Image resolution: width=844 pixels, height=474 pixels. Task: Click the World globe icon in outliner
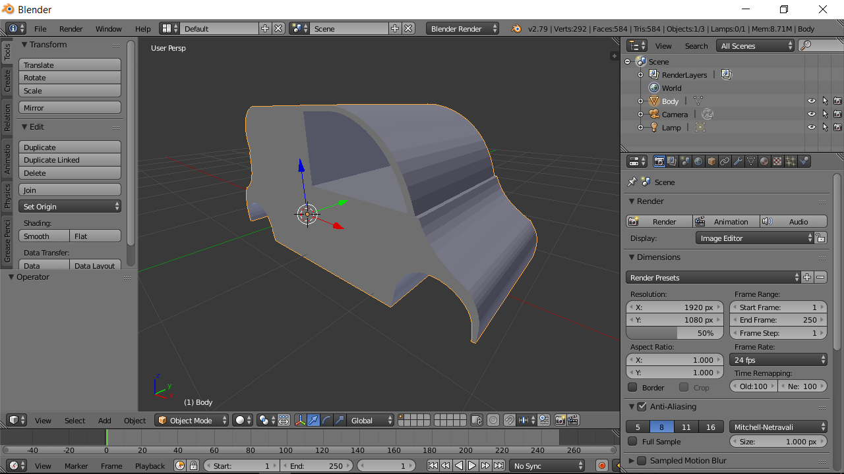(654, 88)
